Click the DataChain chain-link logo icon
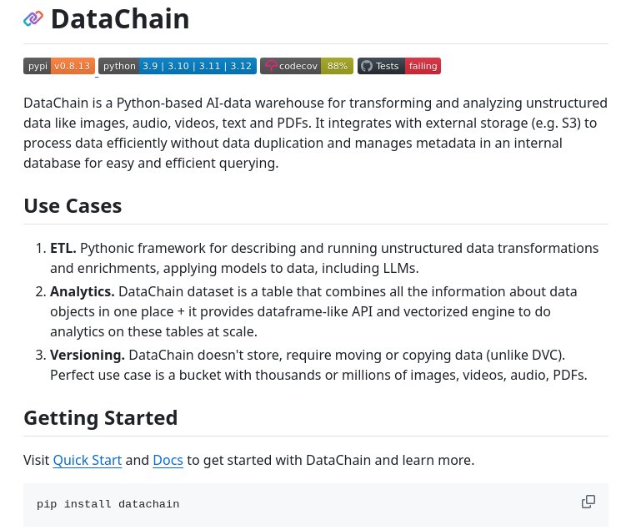The width and height of the screenshot is (631, 530). click(33, 19)
